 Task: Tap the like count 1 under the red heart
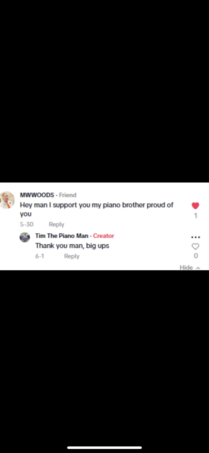[x=196, y=216]
